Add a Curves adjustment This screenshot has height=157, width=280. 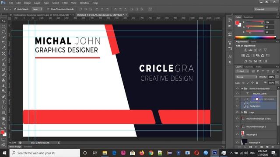point(255,50)
